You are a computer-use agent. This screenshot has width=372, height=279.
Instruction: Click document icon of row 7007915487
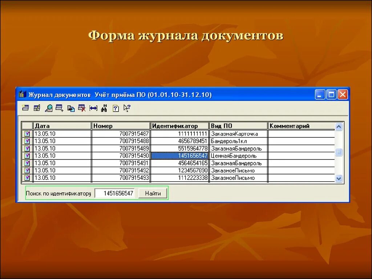click(x=27, y=134)
